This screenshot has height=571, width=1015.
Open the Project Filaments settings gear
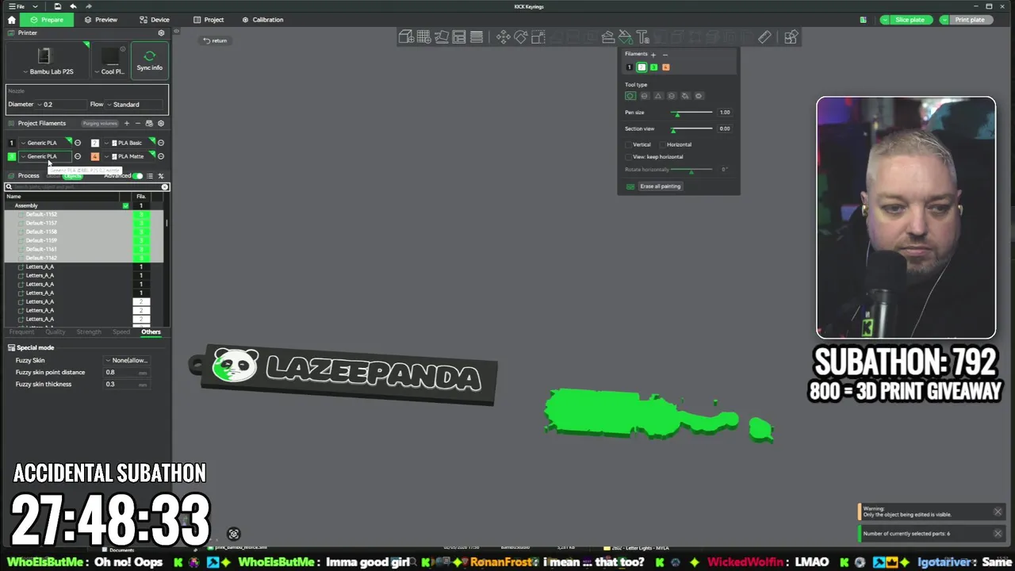160,124
